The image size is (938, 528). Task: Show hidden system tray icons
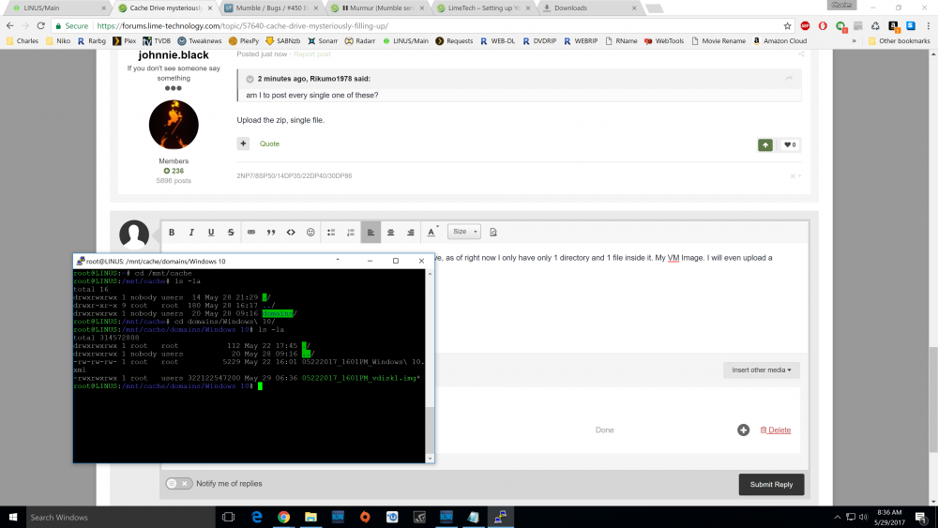point(837,518)
